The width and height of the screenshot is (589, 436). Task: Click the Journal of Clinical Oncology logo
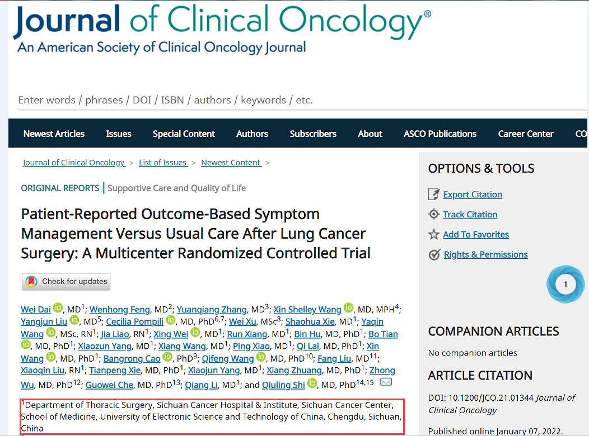click(x=221, y=29)
